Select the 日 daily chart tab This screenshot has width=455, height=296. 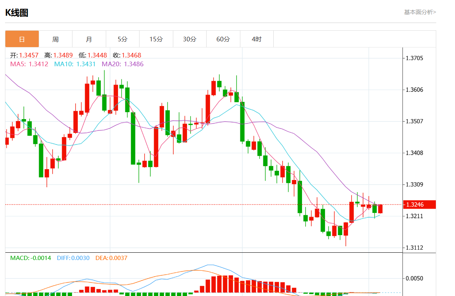(x=22, y=39)
